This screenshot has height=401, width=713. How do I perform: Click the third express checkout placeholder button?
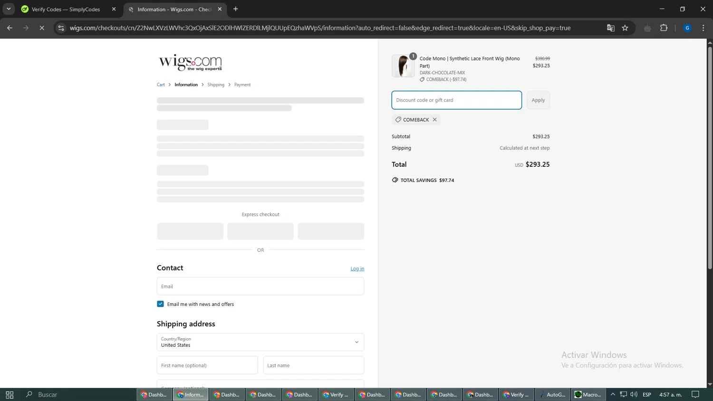point(331,231)
